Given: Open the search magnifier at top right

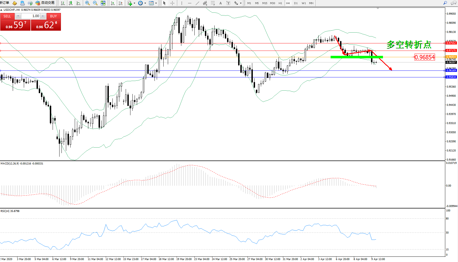Looking at the screenshot, I should click(x=445, y=3).
